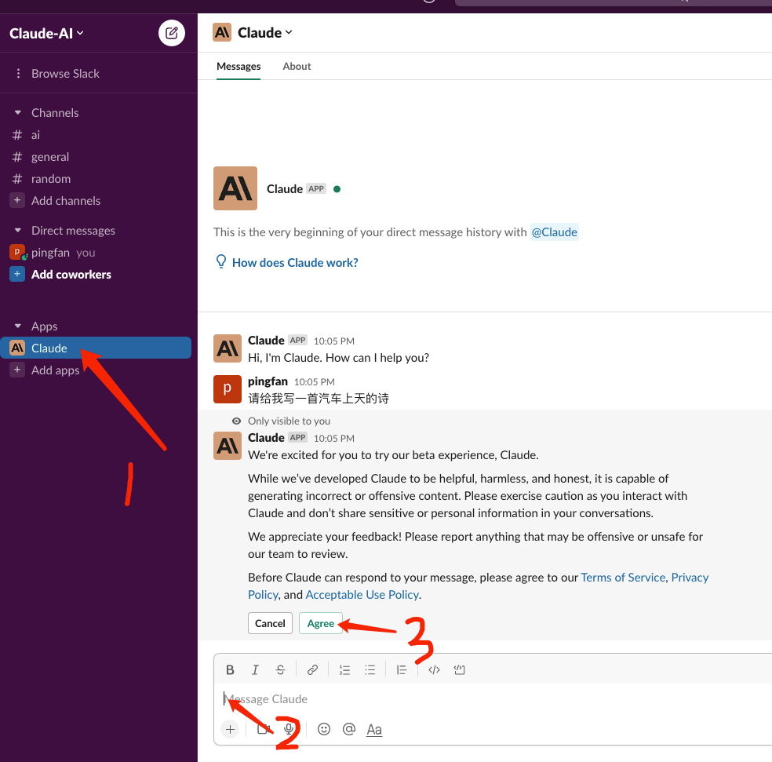Image resolution: width=772 pixels, height=762 pixels.
Task: Click the @Claude mention link
Action: coord(554,232)
